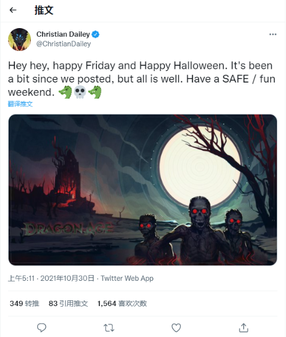Go back using the arrow icon
The width and height of the screenshot is (286, 337).
[13, 10]
